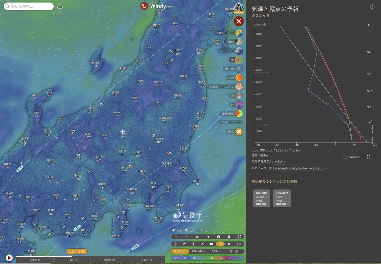The height and width of the screenshot is (264, 381).
Task: Switch to the GFS model tab
Action: (216, 251)
